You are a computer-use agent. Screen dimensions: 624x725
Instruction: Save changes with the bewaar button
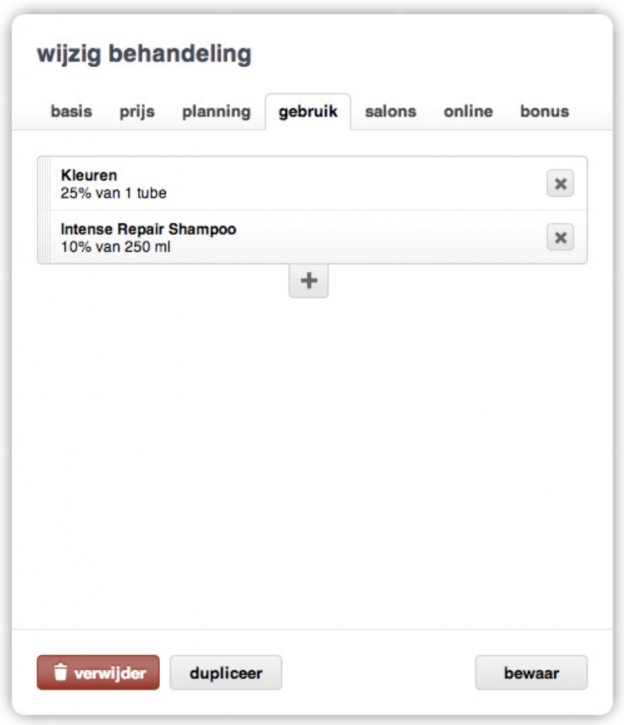click(531, 673)
